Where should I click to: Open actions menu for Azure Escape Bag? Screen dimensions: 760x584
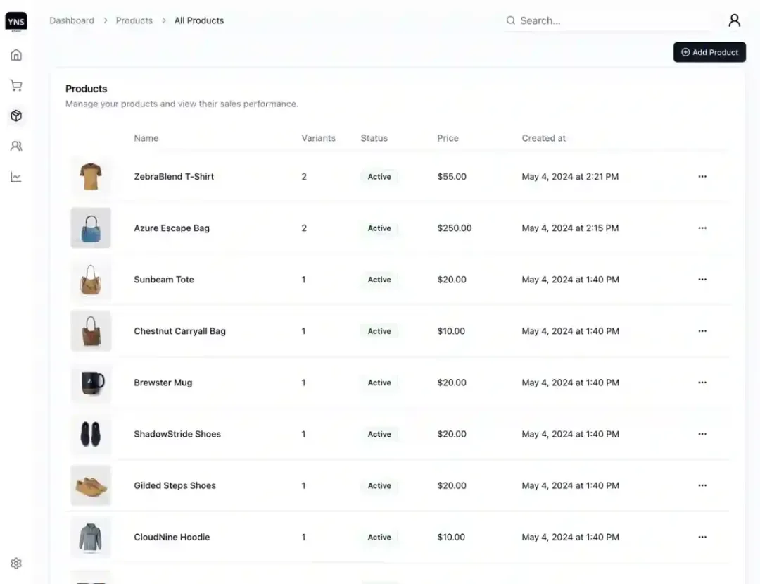[702, 228]
